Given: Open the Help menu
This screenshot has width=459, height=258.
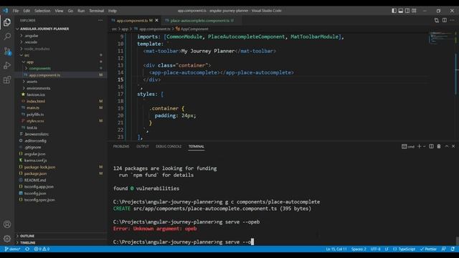Looking at the screenshot, I should [113, 11].
